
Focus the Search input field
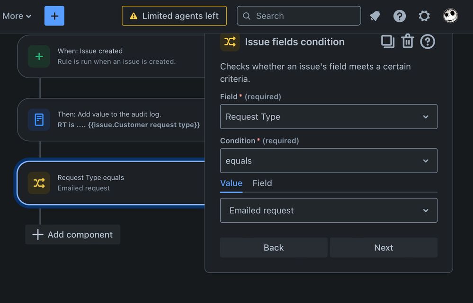tap(299, 16)
